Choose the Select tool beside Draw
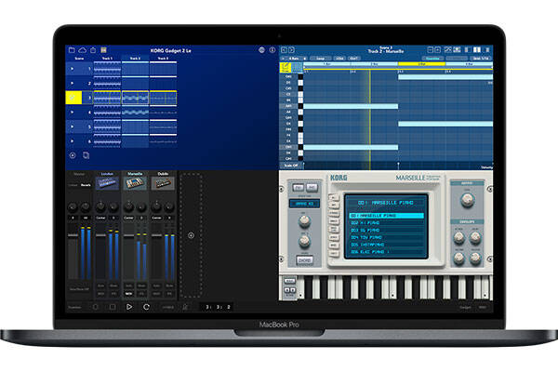Image resolution: width=558 pixels, height=372 pixels. 298,67
